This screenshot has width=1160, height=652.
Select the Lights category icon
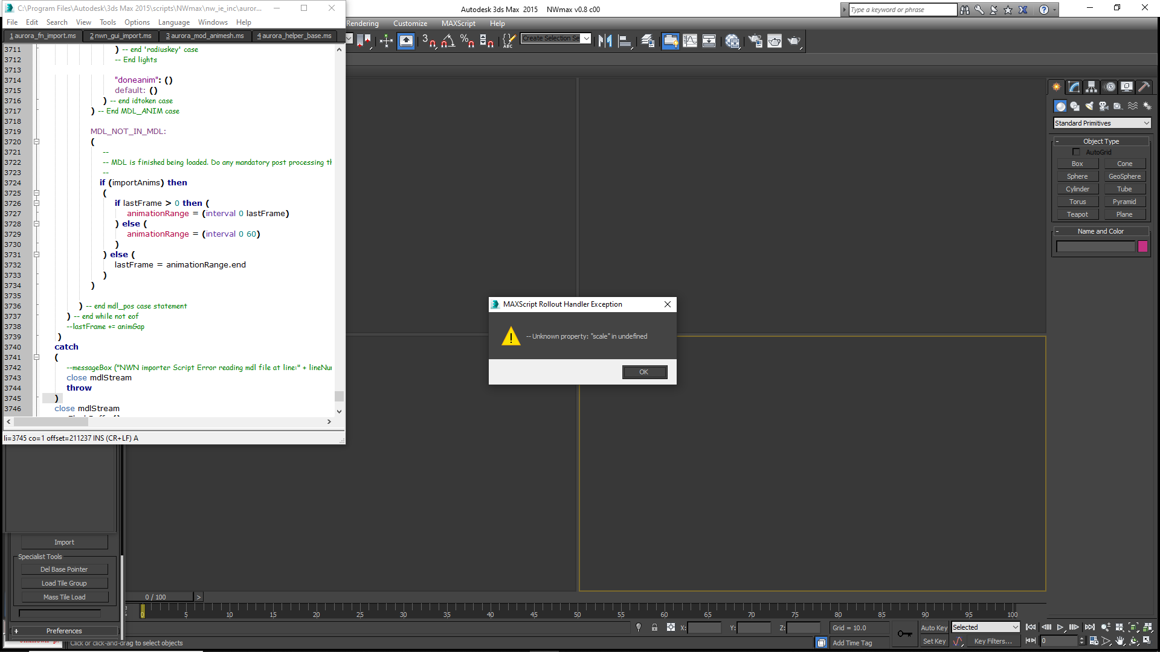(1089, 106)
